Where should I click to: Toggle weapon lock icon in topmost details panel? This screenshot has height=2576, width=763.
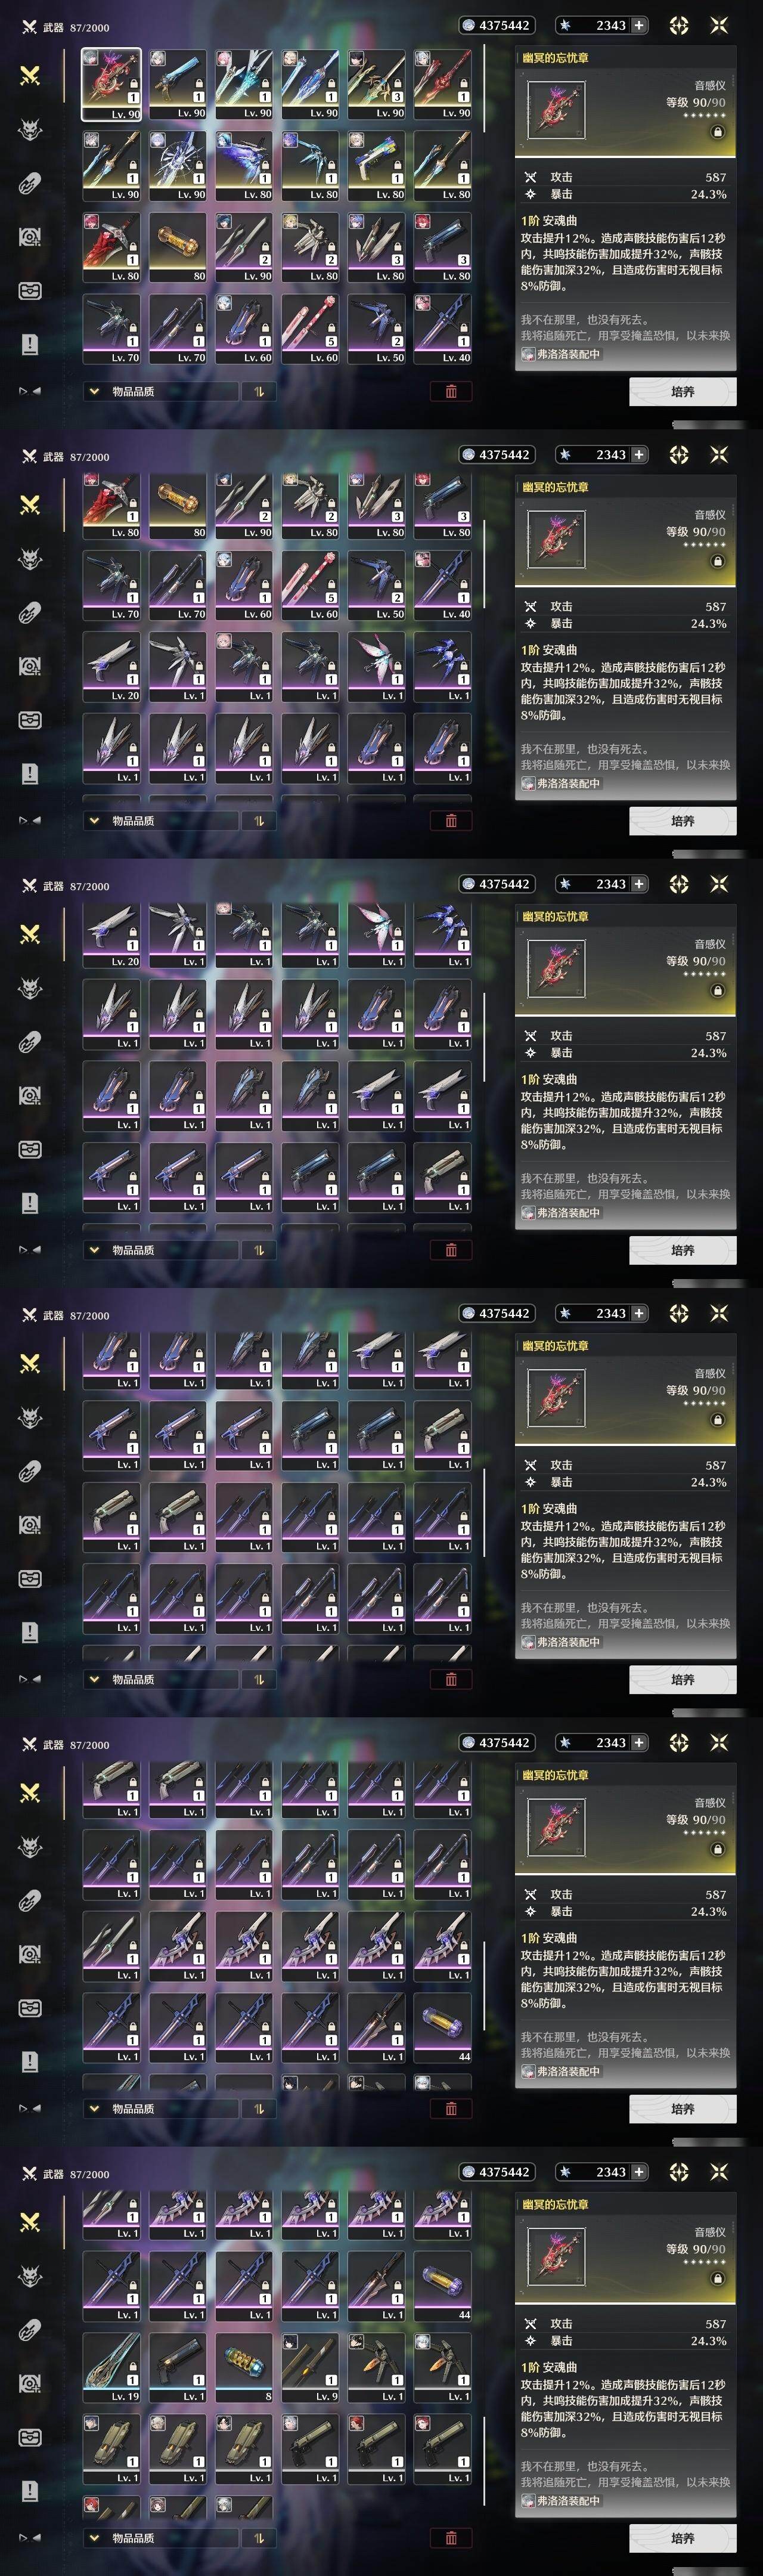pyautogui.click(x=717, y=132)
